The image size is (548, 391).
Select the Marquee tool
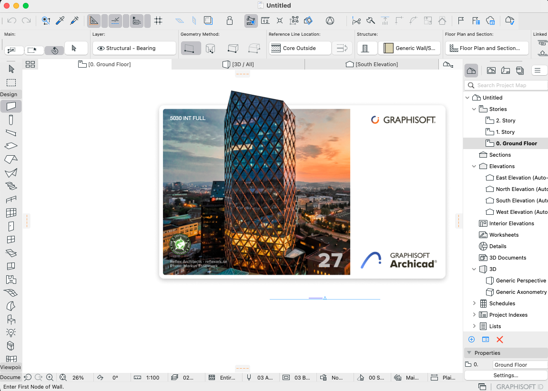(x=11, y=82)
